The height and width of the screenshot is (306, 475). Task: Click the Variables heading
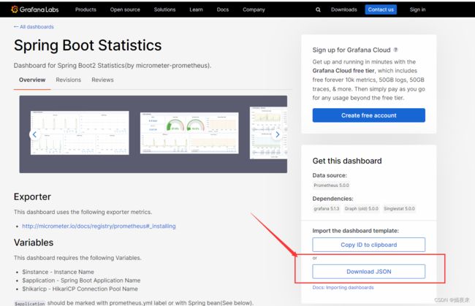(34, 242)
